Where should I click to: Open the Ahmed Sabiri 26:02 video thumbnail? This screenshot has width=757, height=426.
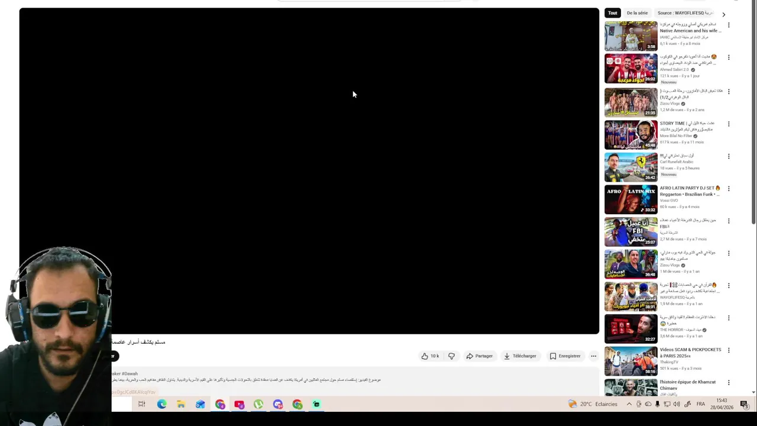[x=630, y=69]
